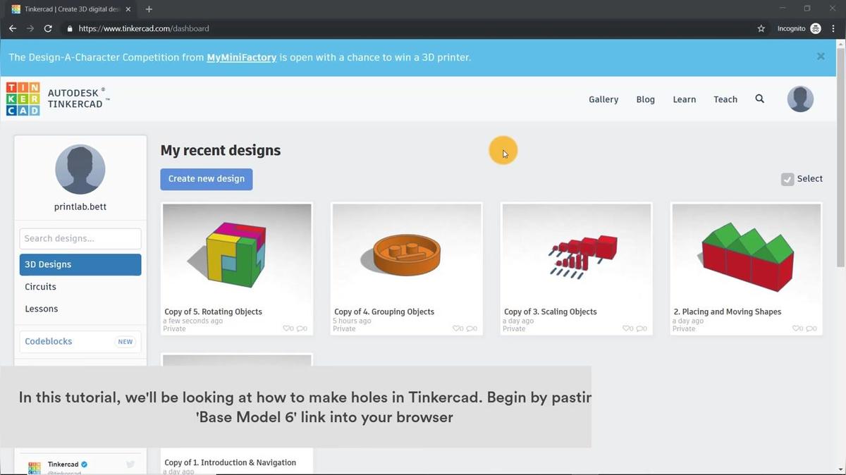Click the 'a few seconds ago' timestamp
The image size is (846, 475).
coord(193,321)
